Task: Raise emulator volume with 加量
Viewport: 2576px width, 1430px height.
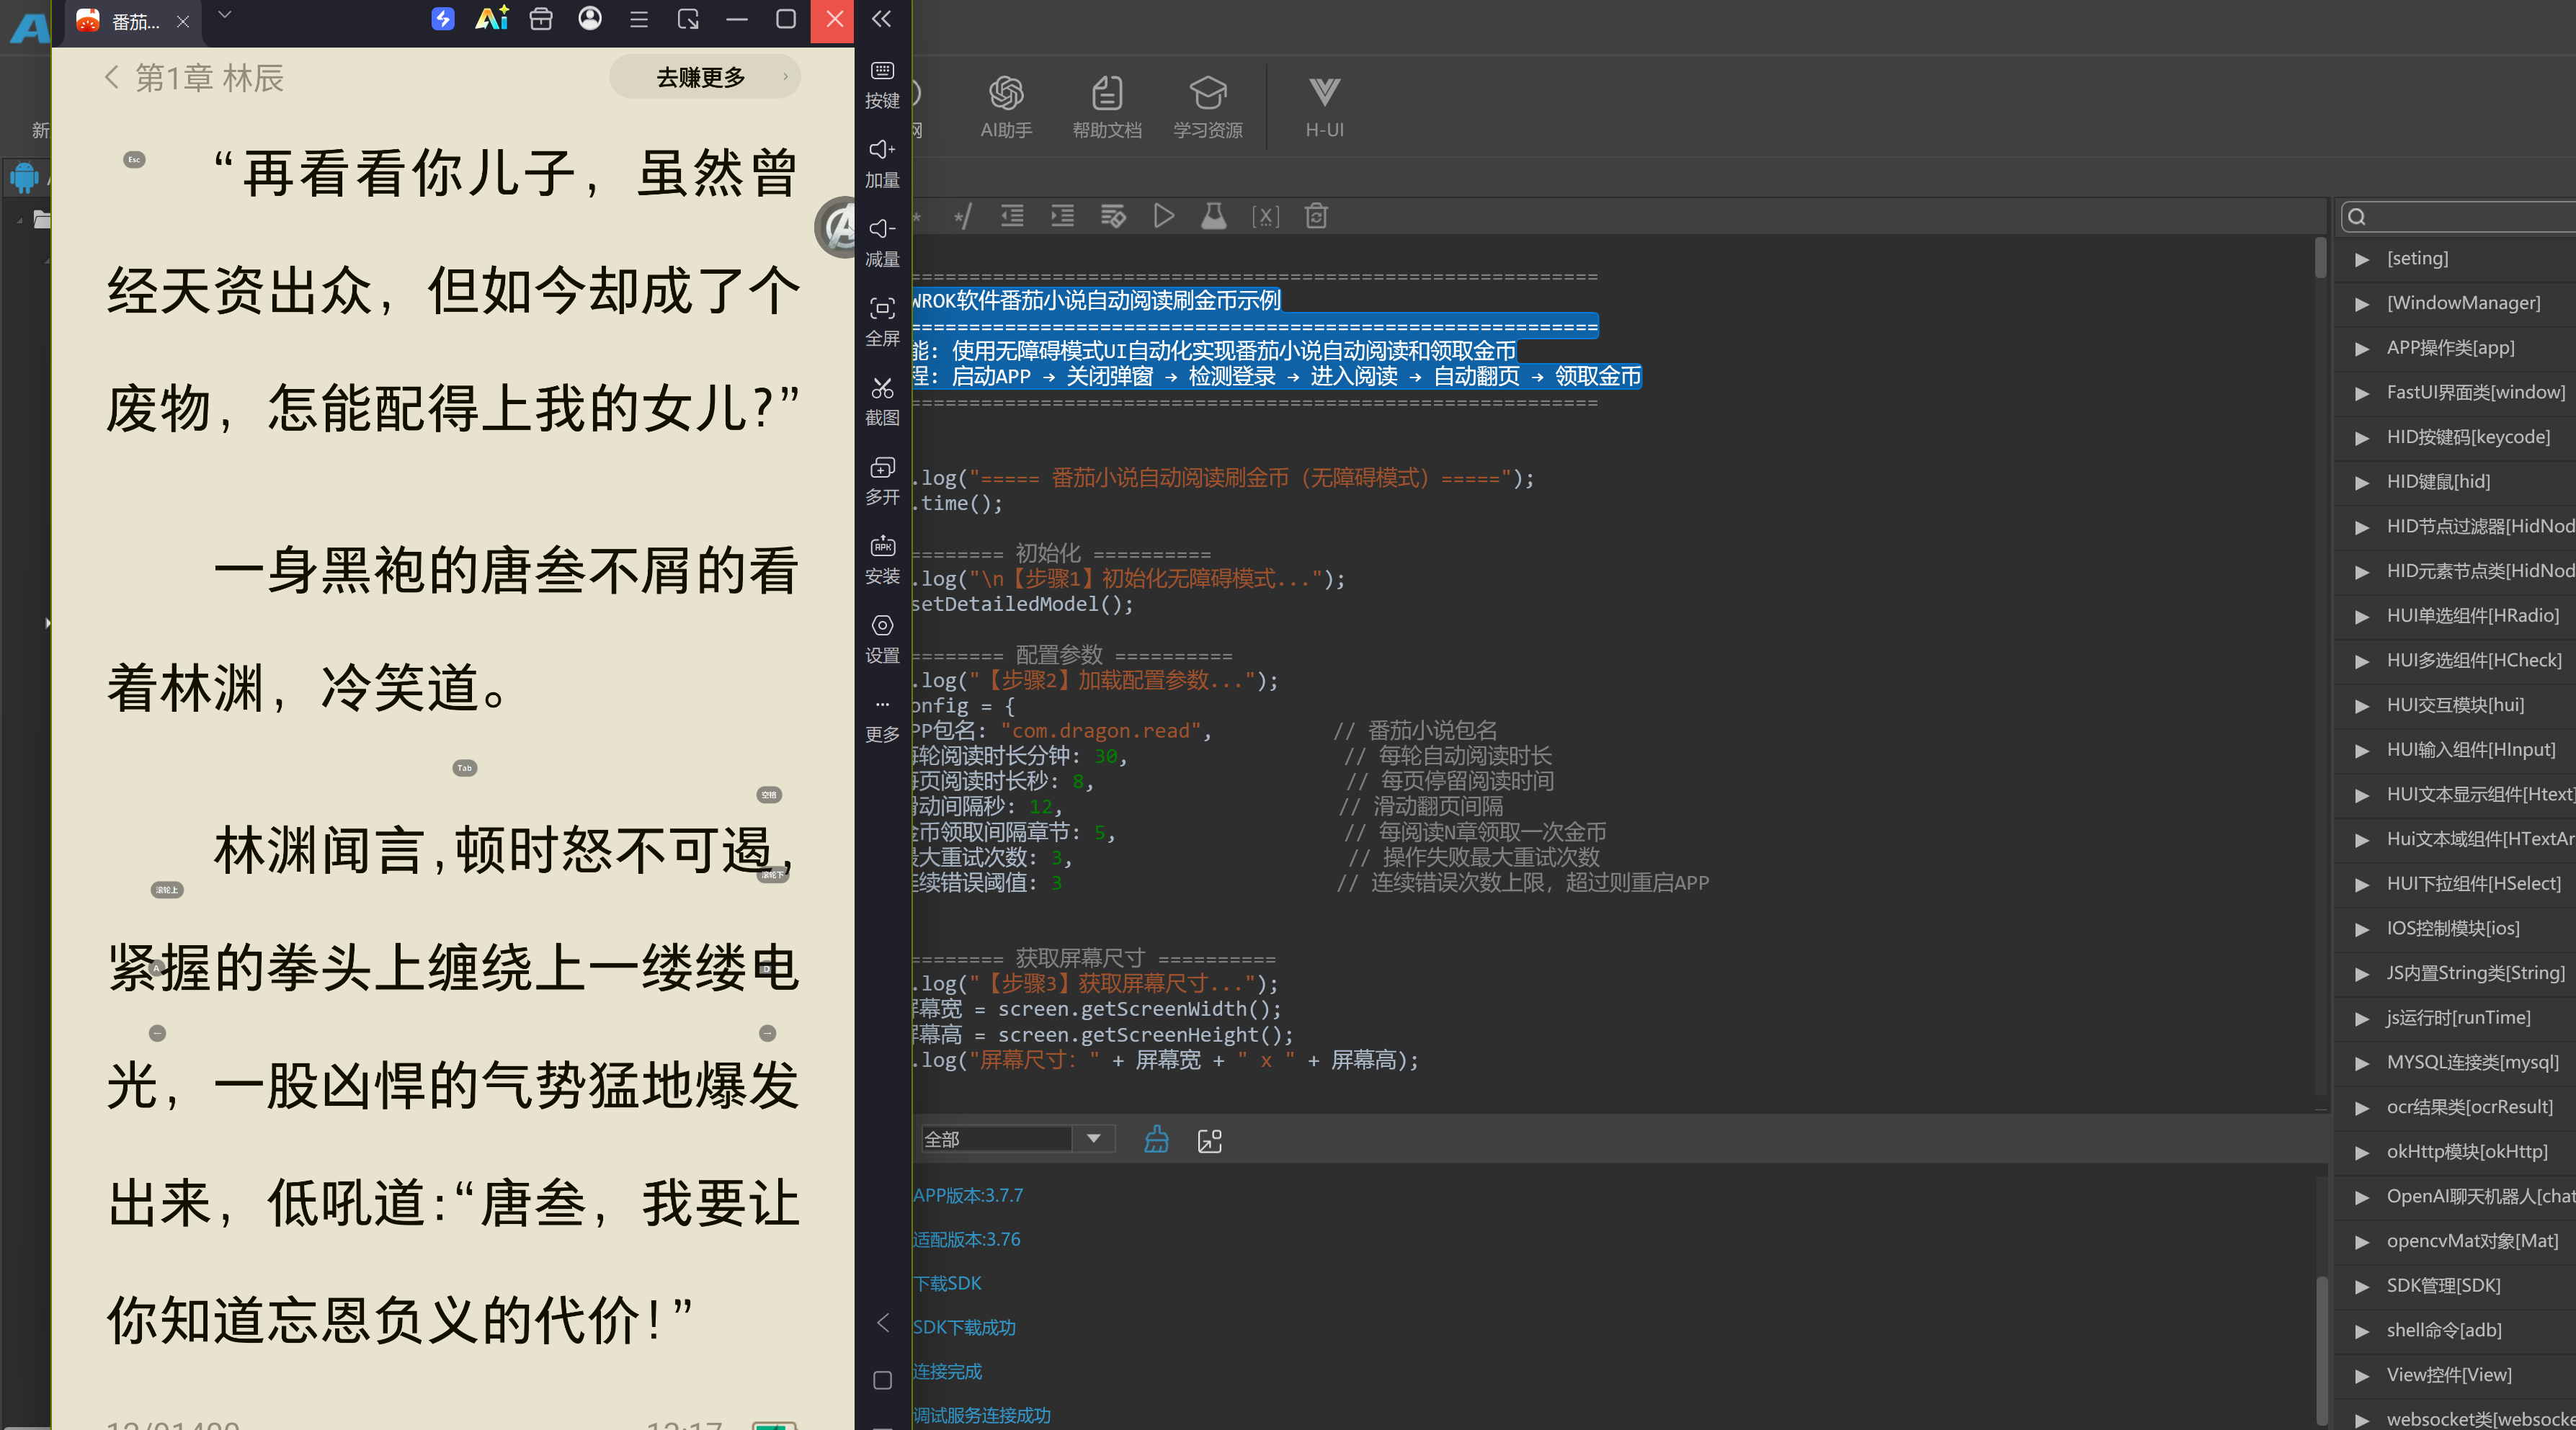Action: 882,164
